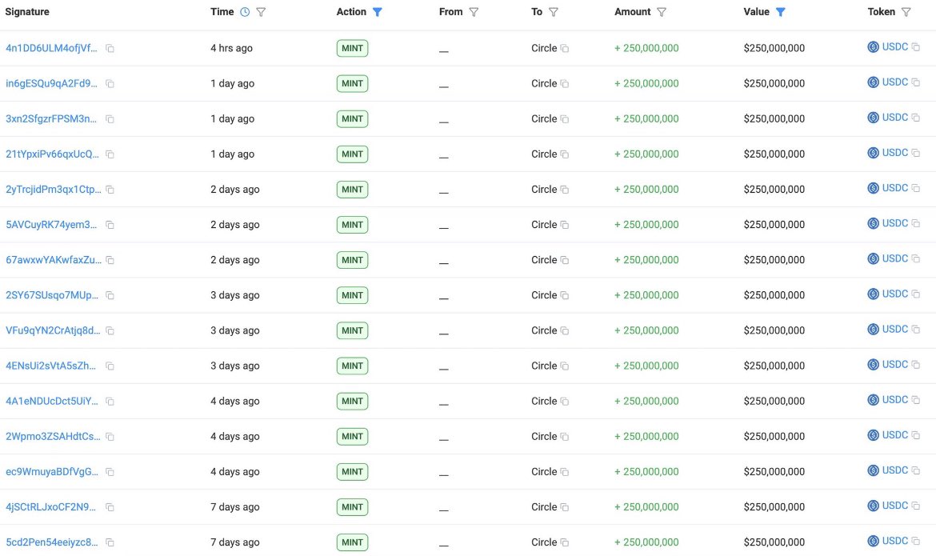936x556 pixels.
Task: Open transaction 3xn2SfgzrFPSM3n
Action: pyautogui.click(x=53, y=119)
